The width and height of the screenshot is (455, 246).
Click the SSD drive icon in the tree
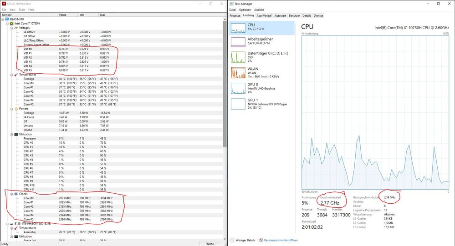coord(11,224)
